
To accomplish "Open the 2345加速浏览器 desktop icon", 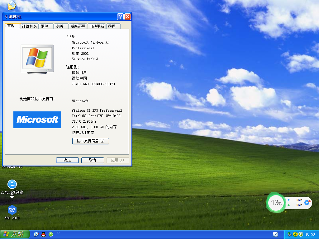I will pyautogui.click(x=12, y=189).
